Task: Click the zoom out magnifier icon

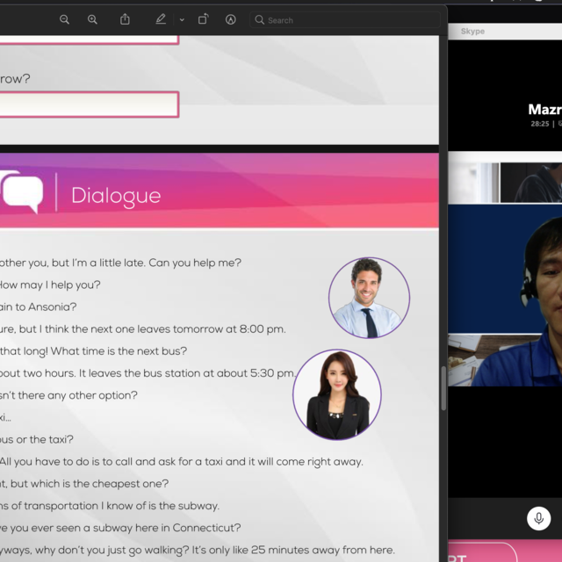Action: coord(64,19)
